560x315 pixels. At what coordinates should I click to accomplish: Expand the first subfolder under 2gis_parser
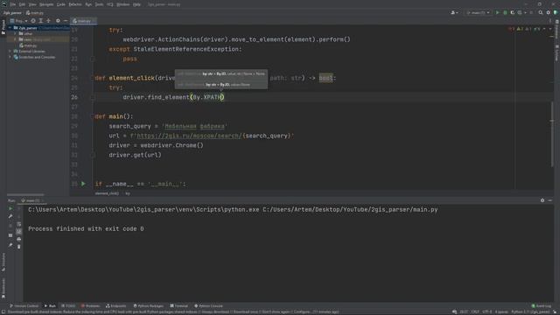click(15, 33)
